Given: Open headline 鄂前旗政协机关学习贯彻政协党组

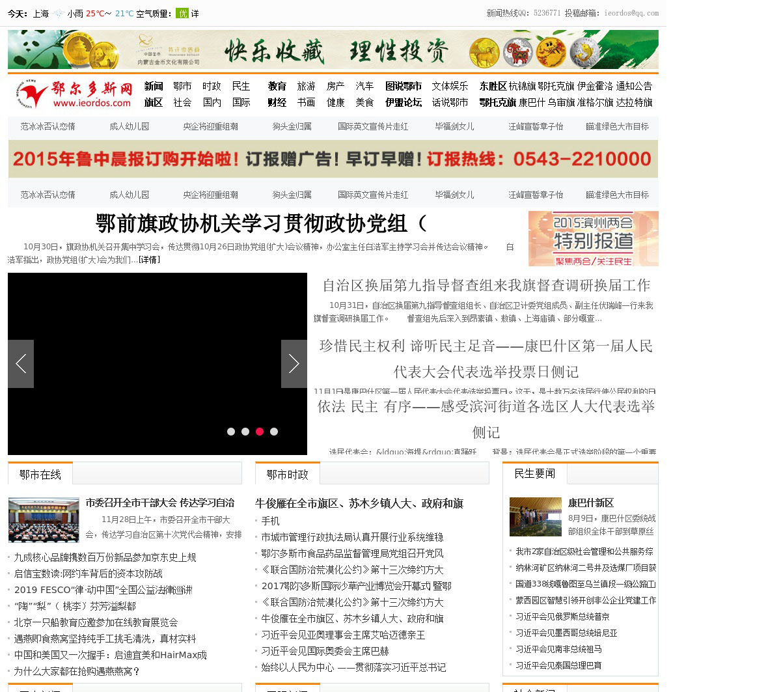Looking at the screenshot, I should click(x=262, y=223).
